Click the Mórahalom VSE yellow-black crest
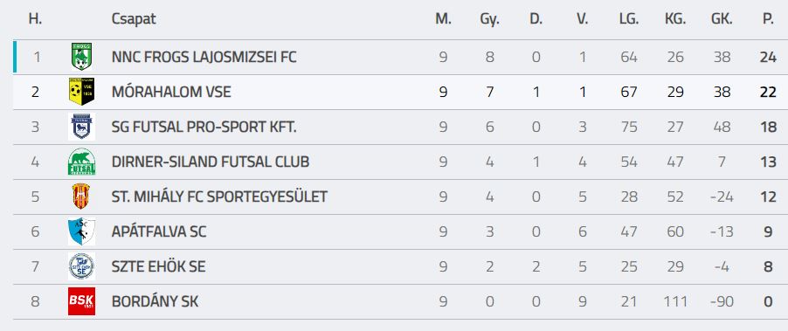This screenshot has width=788, height=331. coord(81,92)
